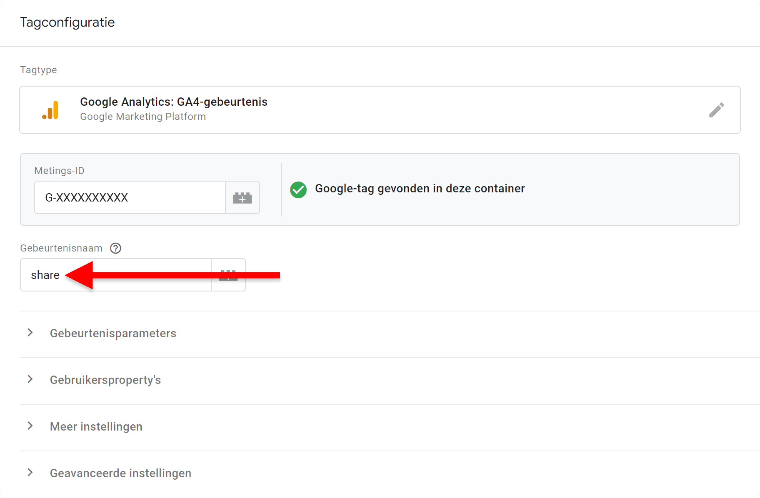Click the Google-tag gevonden status message

pyautogui.click(x=420, y=188)
